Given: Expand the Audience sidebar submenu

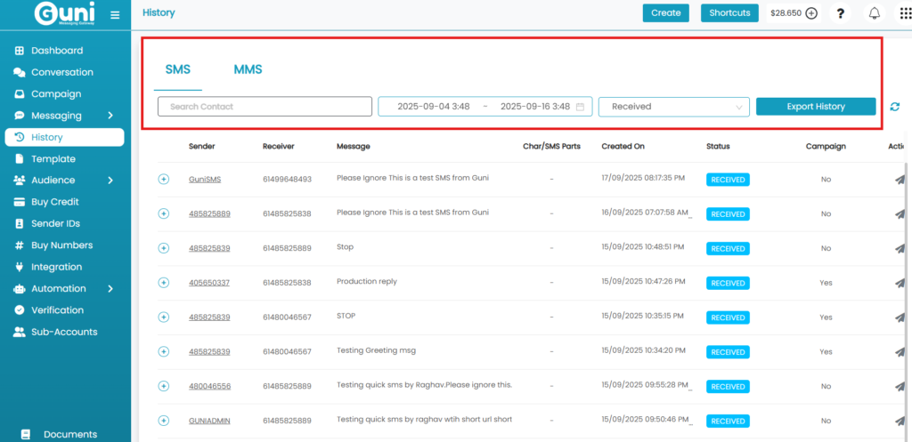Looking at the screenshot, I should [x=110, y=181].
